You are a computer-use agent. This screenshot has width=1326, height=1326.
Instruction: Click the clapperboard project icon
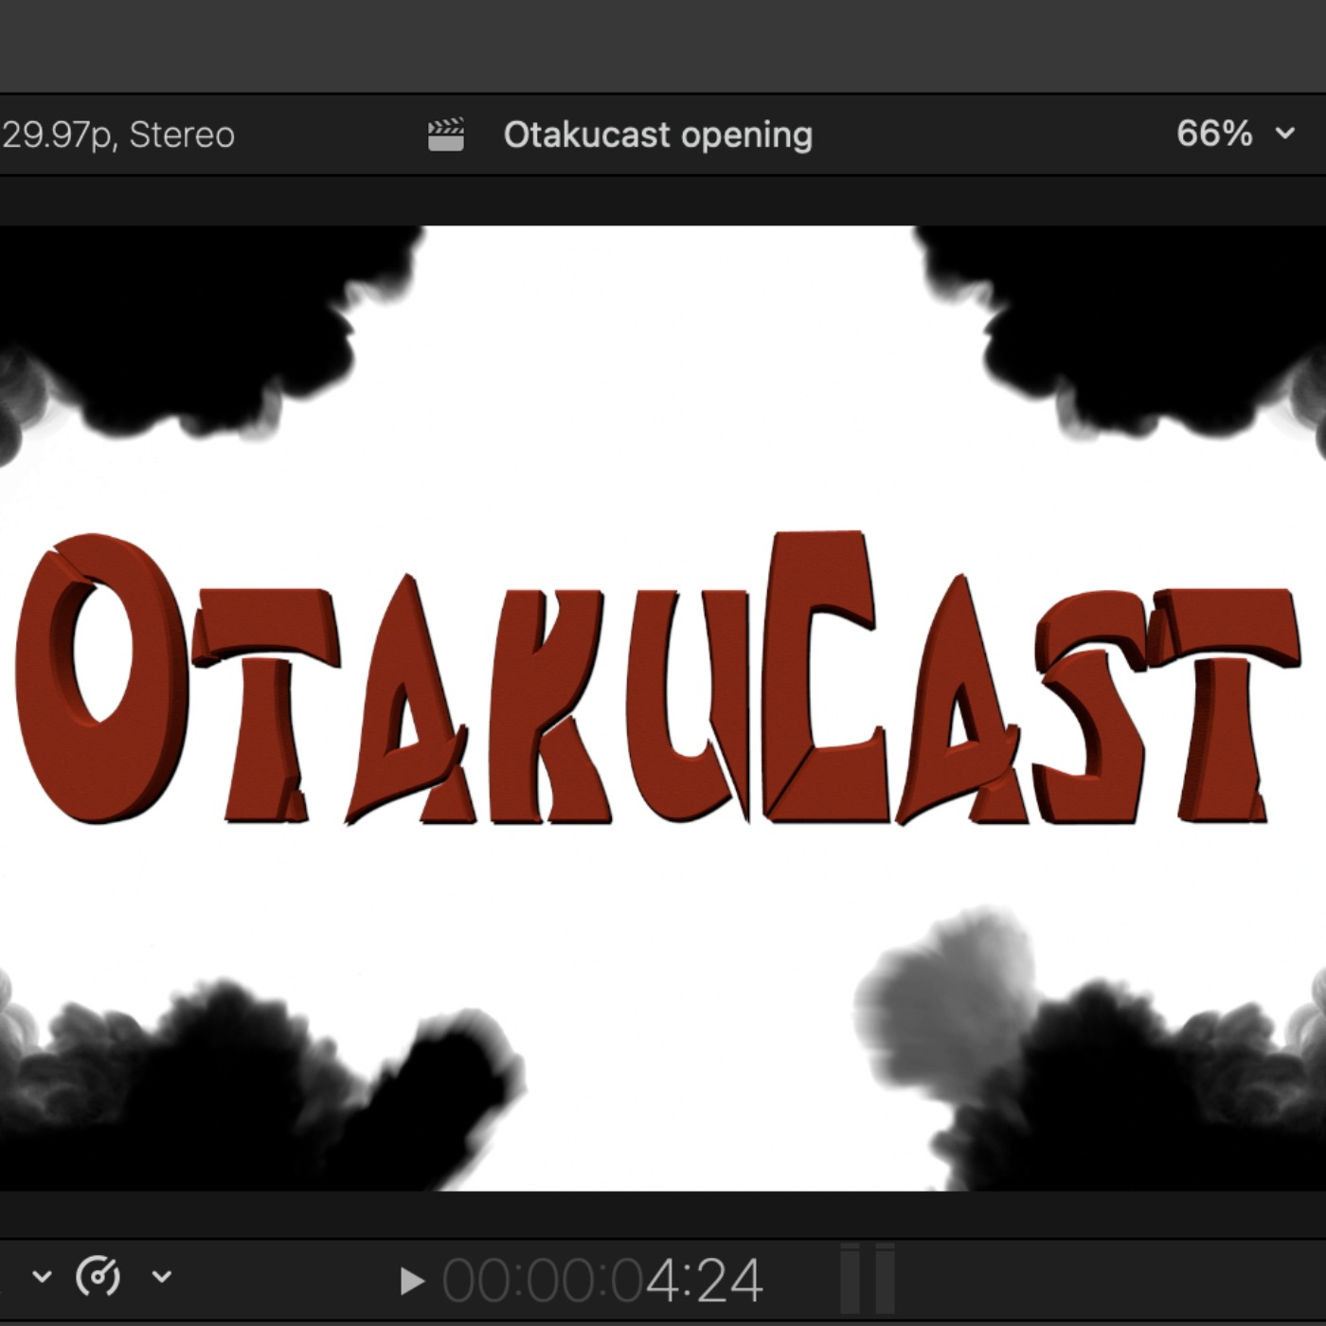click(445, 134)
